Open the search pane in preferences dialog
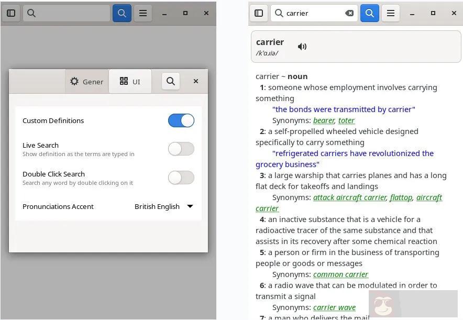 (170, 81)
